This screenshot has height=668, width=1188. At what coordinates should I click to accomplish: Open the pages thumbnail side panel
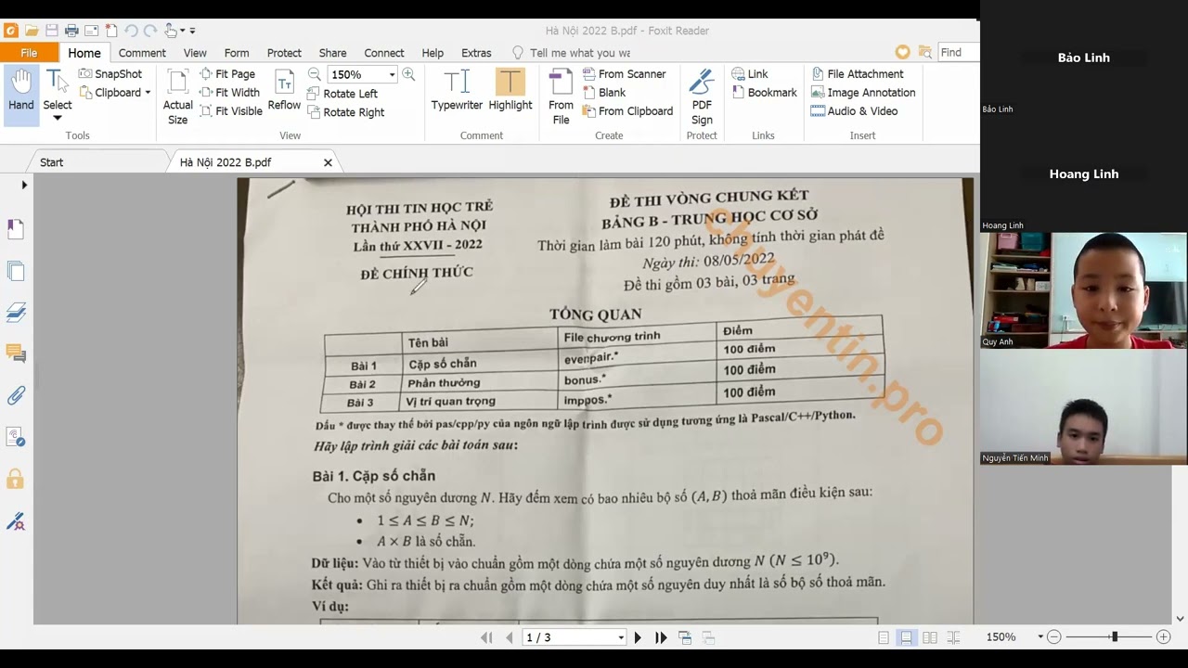(x=15, y=271)
